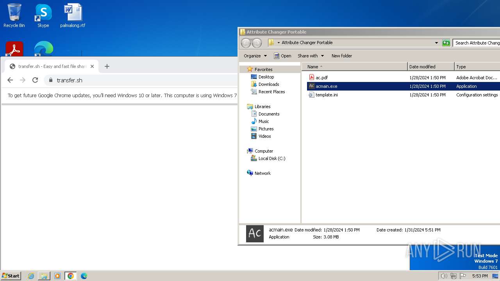This screenshot has width=500, height=281.
Task: Open the palmalong.rtf desktop file
Action: (73, 16)
